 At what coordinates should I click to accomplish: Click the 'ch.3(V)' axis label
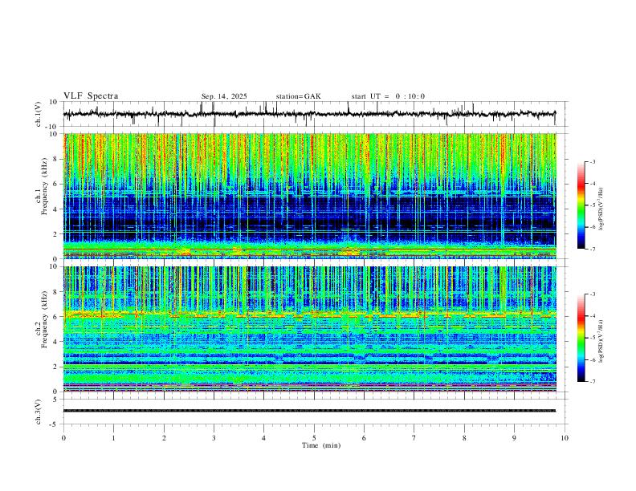click(x=39, y=412)
